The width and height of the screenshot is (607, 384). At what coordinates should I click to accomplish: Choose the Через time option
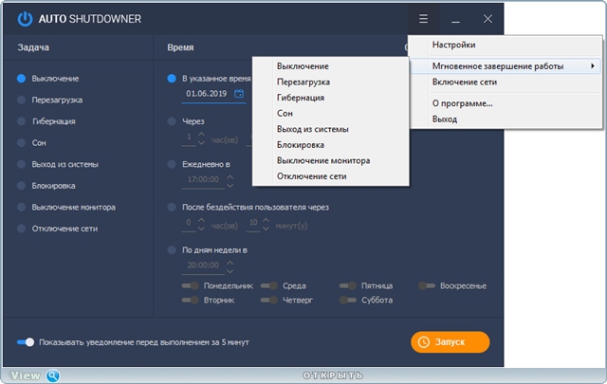coord(172,121)
